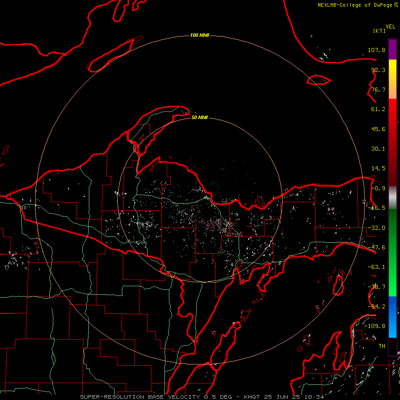Select the 45.6 legend value
Viewport: 400px width, 400px height.
[x=378, y=129]
